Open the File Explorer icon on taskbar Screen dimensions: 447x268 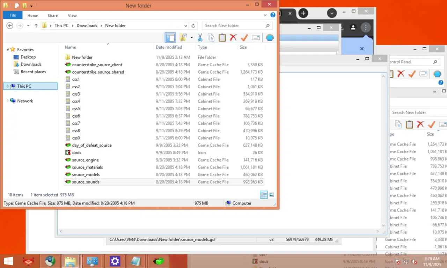tap(71, 261)
